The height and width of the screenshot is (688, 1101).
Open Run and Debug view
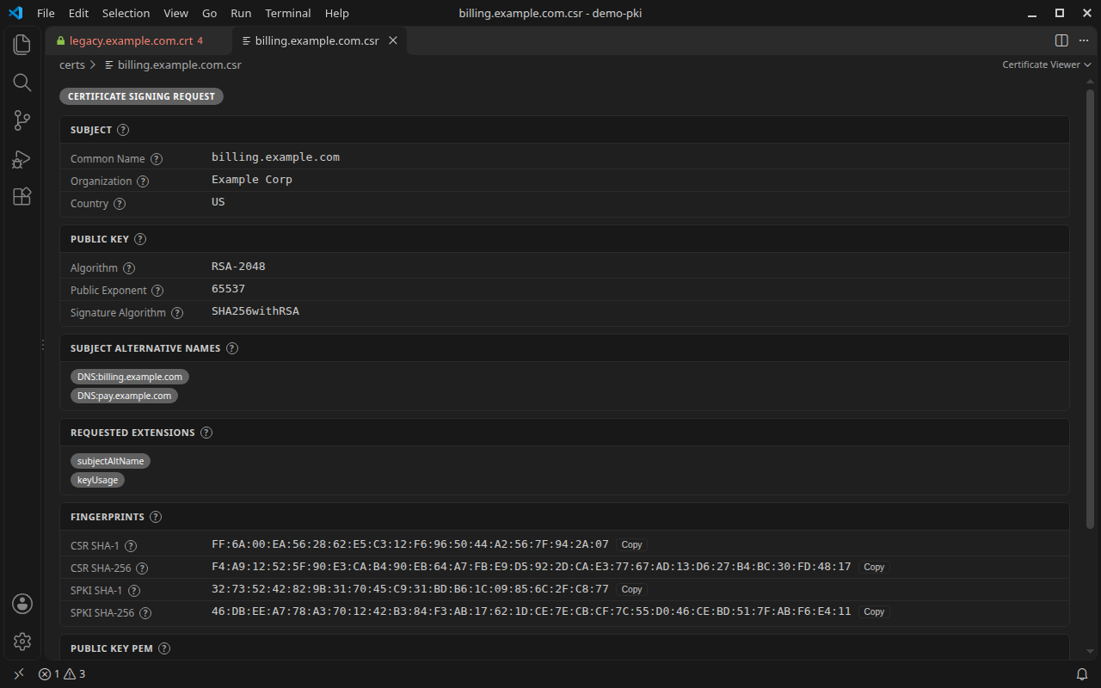(22, 159)
